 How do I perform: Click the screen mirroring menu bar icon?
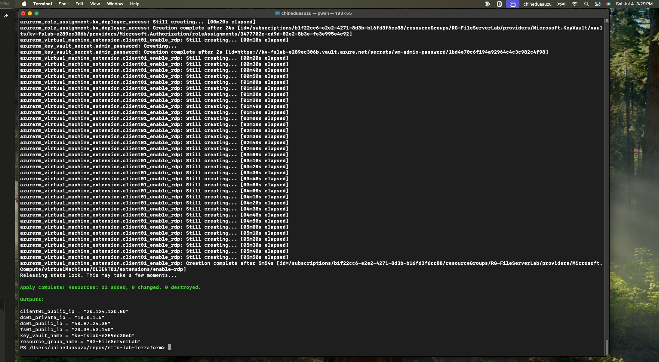(512, 4)
